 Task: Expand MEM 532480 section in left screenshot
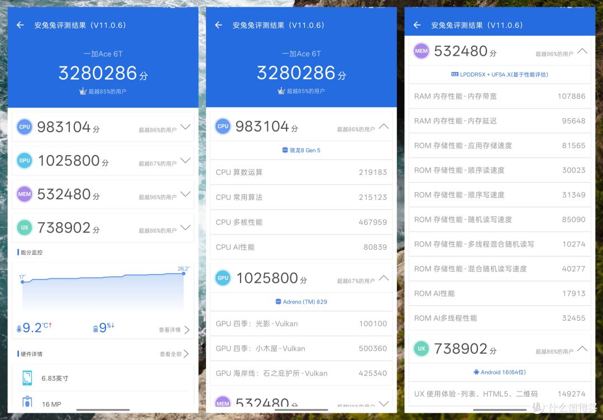tap(185, 194)
